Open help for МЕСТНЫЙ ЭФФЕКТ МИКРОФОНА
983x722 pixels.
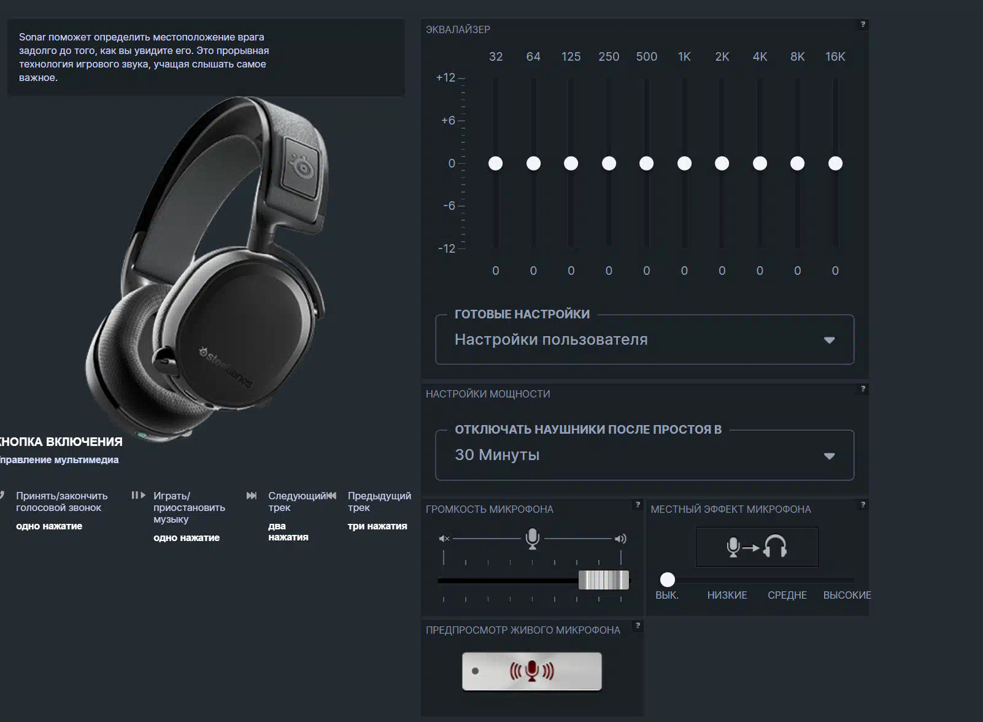863,505
